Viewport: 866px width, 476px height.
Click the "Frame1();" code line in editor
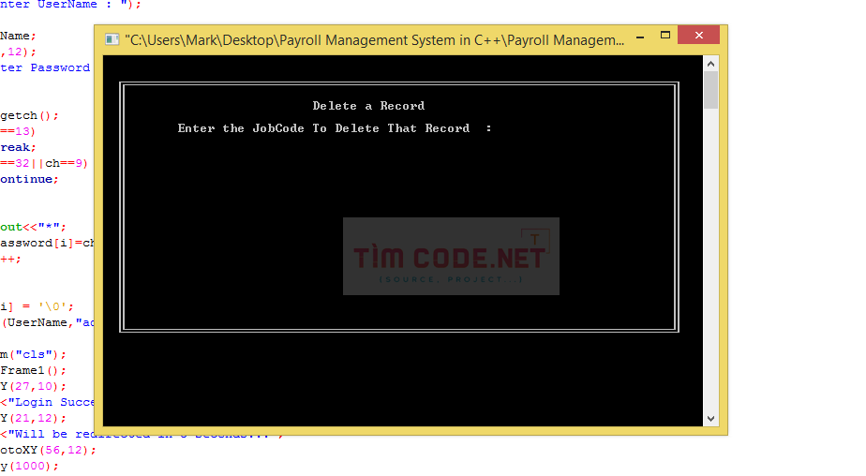coord(33,370)
